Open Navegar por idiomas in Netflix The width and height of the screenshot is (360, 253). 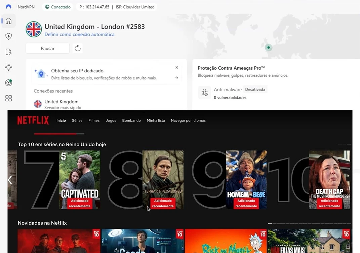point(188,120)
